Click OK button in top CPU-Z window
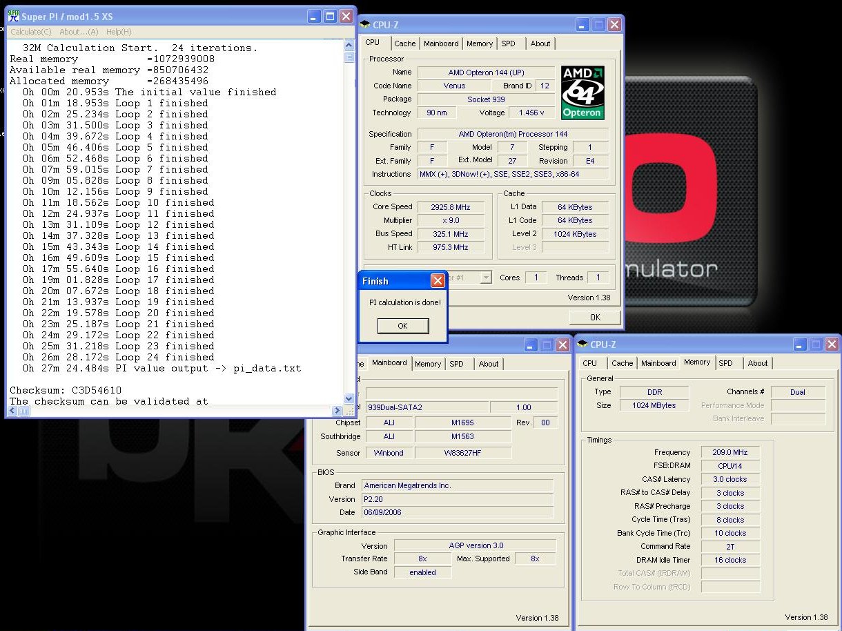This screenshot has width=842, height=631. (x=595, y=317)
